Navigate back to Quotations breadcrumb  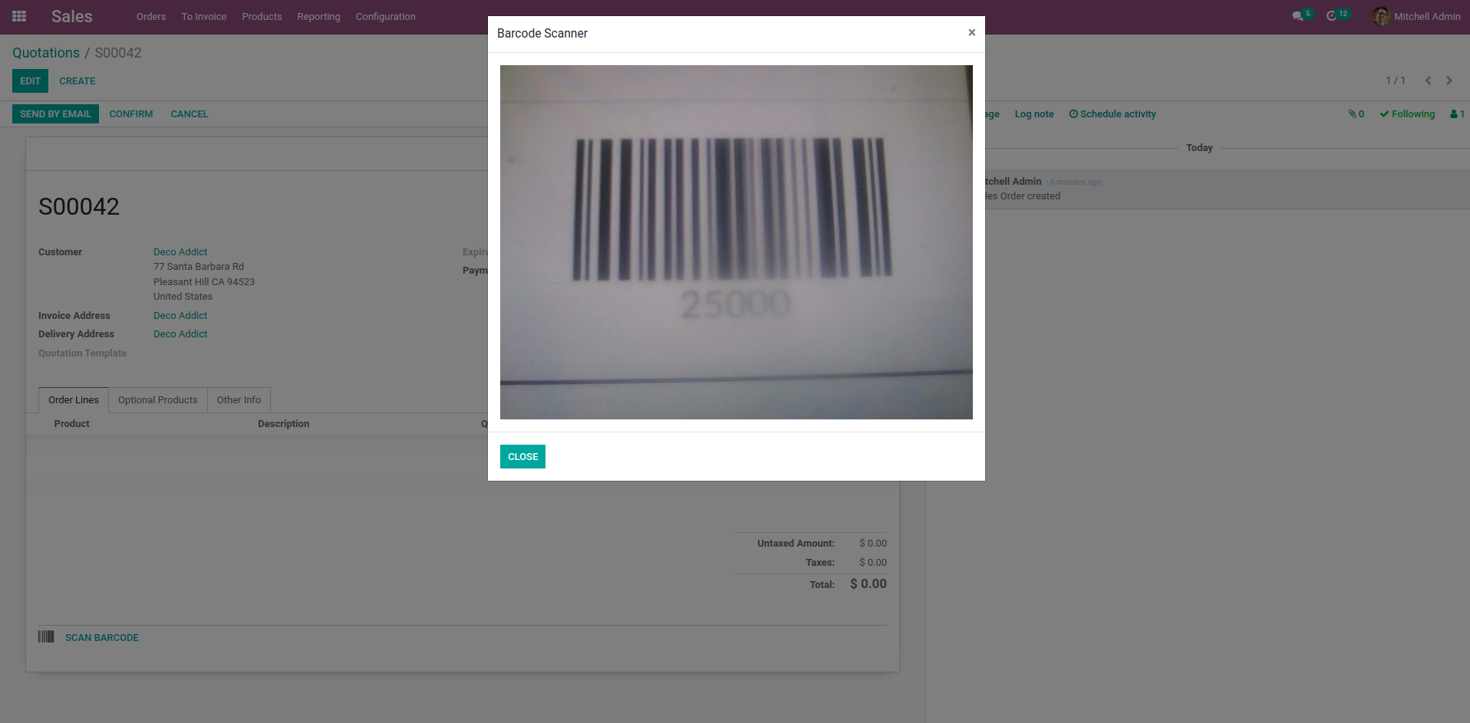click(46, 53)
